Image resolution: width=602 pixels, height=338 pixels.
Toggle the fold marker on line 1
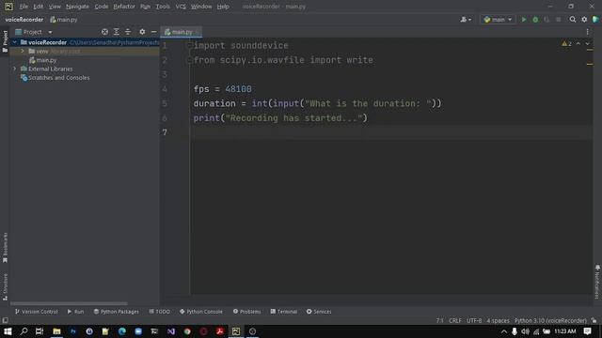point(189,46)
